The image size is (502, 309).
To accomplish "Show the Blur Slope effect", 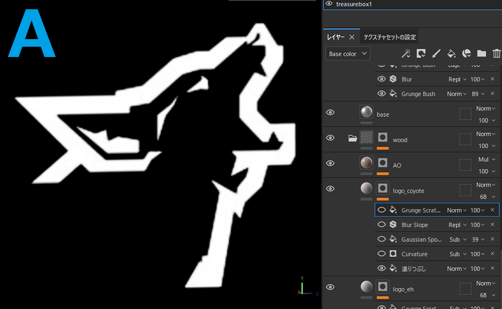I will click(382, 225).
